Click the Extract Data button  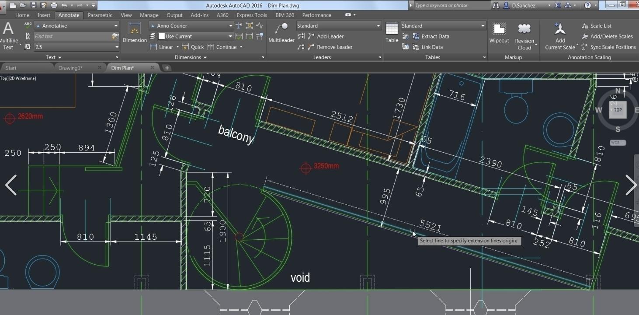[x=435, y=36]
